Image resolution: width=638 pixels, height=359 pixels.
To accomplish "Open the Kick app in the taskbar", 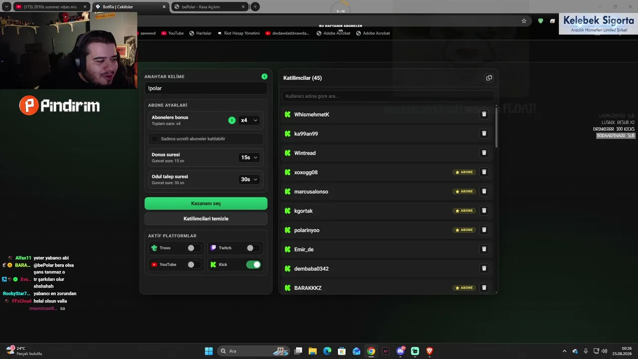I will pos(415,351).
